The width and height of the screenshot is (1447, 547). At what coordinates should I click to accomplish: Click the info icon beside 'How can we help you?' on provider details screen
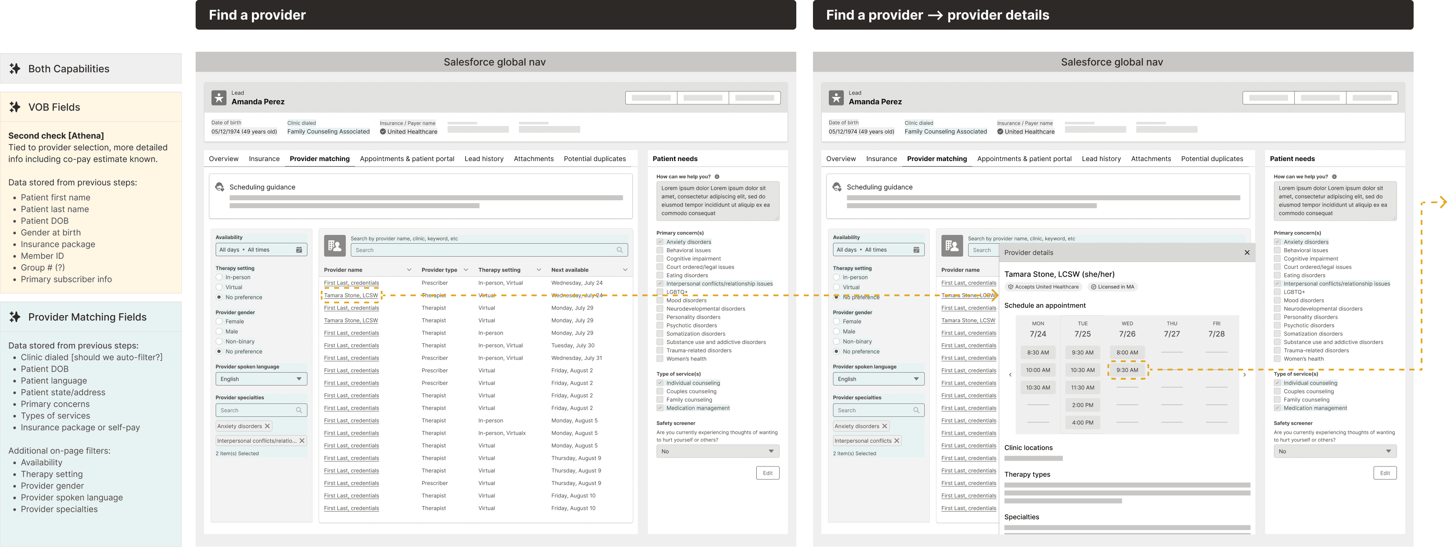click(1334, 177)
